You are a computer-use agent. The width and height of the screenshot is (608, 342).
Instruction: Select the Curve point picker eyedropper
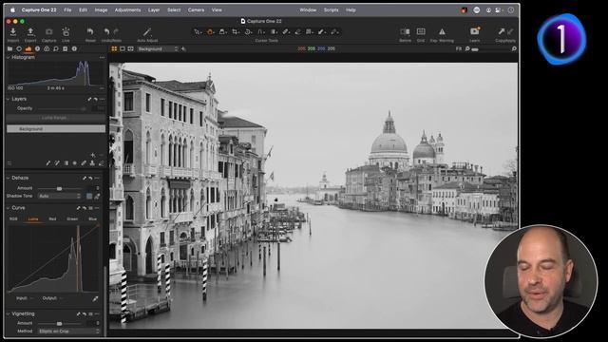tap(95, 298)
